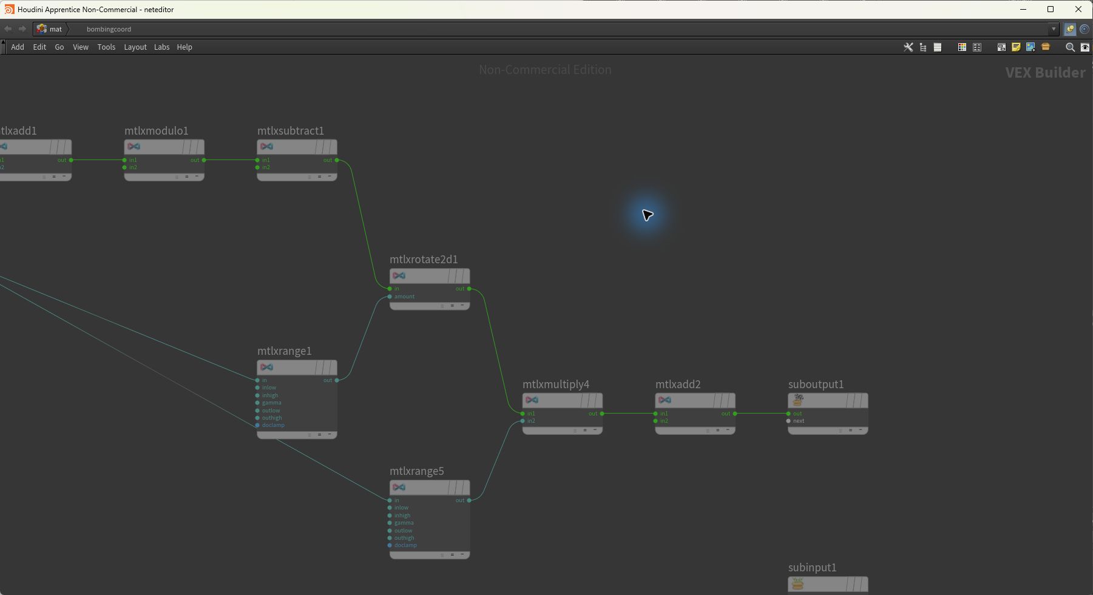Toggle the pin pane pushpin button
The image size is (1093, 595).
click(x=1070, y=29)
